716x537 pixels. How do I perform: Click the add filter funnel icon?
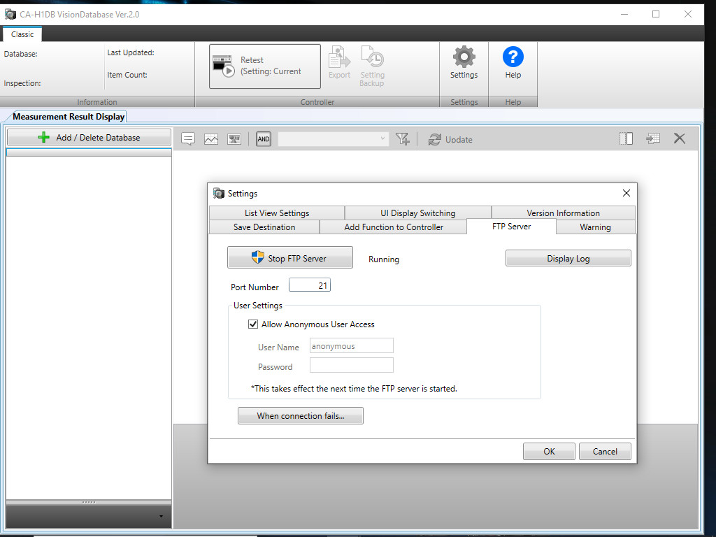pos(402,139)
